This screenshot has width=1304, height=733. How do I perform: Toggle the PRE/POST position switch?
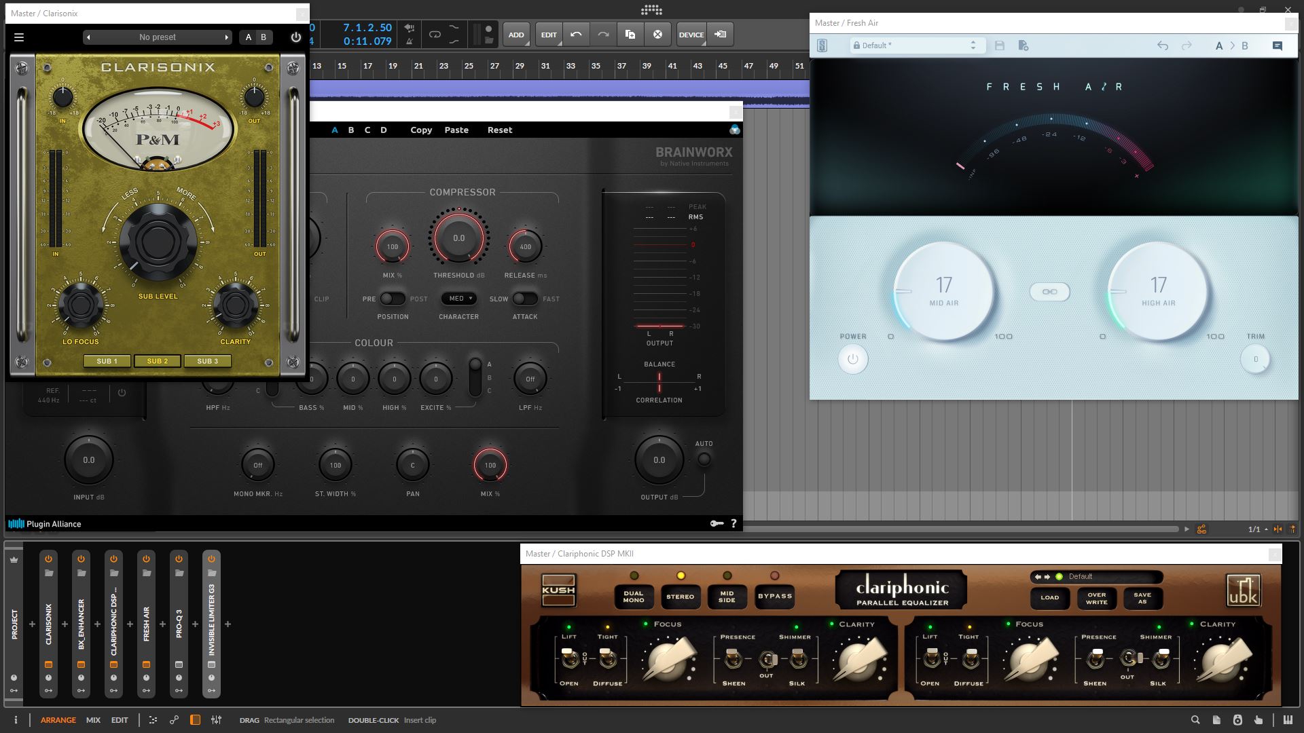coord(392,299)
